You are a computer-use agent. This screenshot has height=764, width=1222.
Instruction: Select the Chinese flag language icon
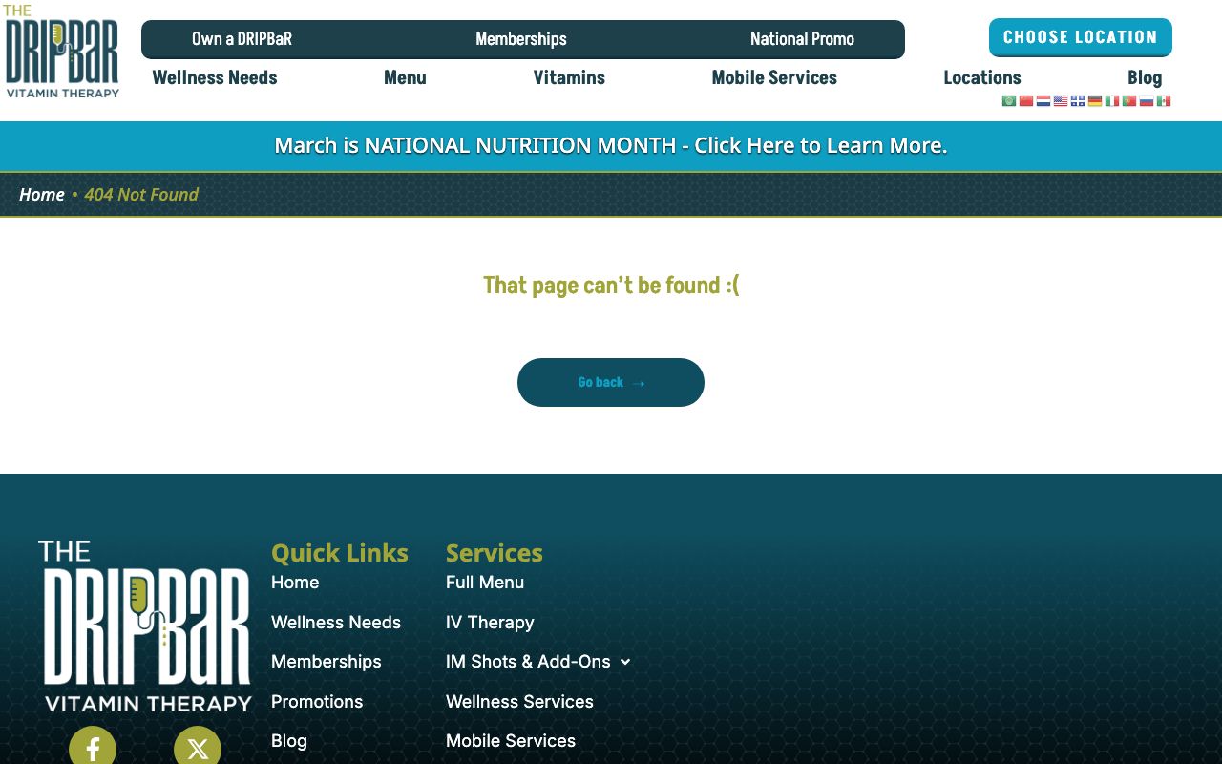[x=1026, y=101]
